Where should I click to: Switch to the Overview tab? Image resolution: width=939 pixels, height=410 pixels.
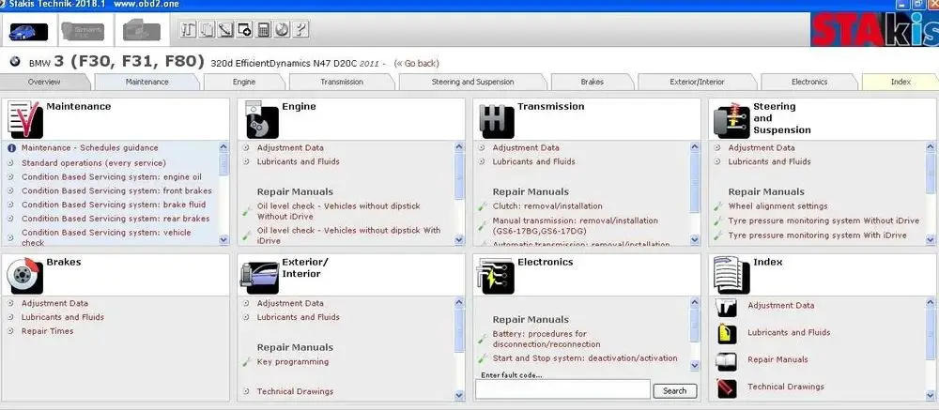(x=44, y=82)
